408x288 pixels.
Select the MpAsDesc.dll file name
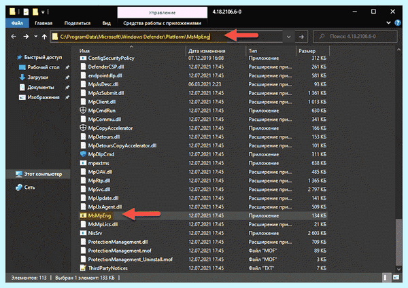[x=103, y=84]
